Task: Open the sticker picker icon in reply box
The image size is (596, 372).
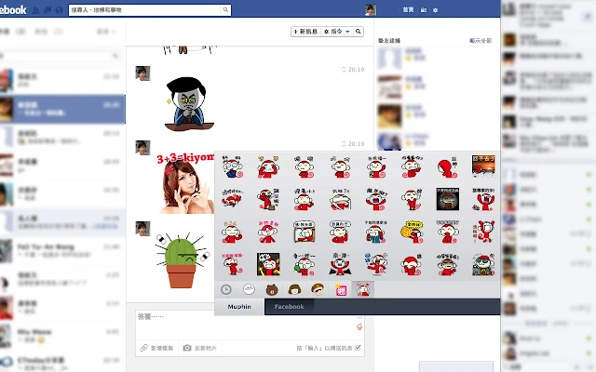Action: pos(359,326)
